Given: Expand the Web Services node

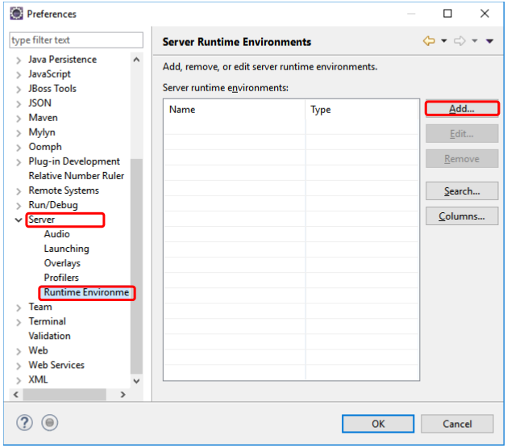Looking at the screenshot, I should [19, 366].
